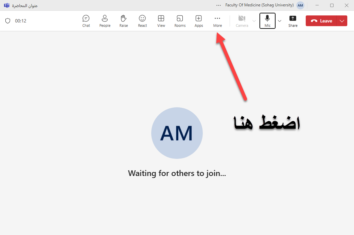
Task: Open the React emoji options
Action: [x=142, y=21]
